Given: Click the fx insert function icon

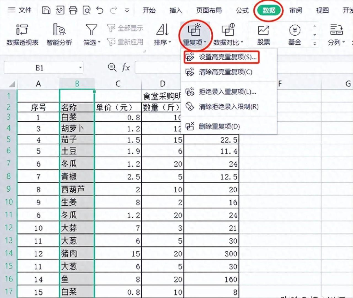Looking at the screenshot, I should coord(126,67).
